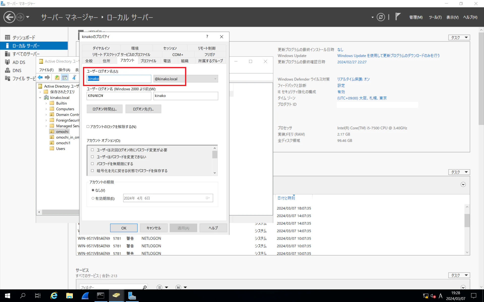
Task: Open the Tools menu in the header
Action: [435, 17]
